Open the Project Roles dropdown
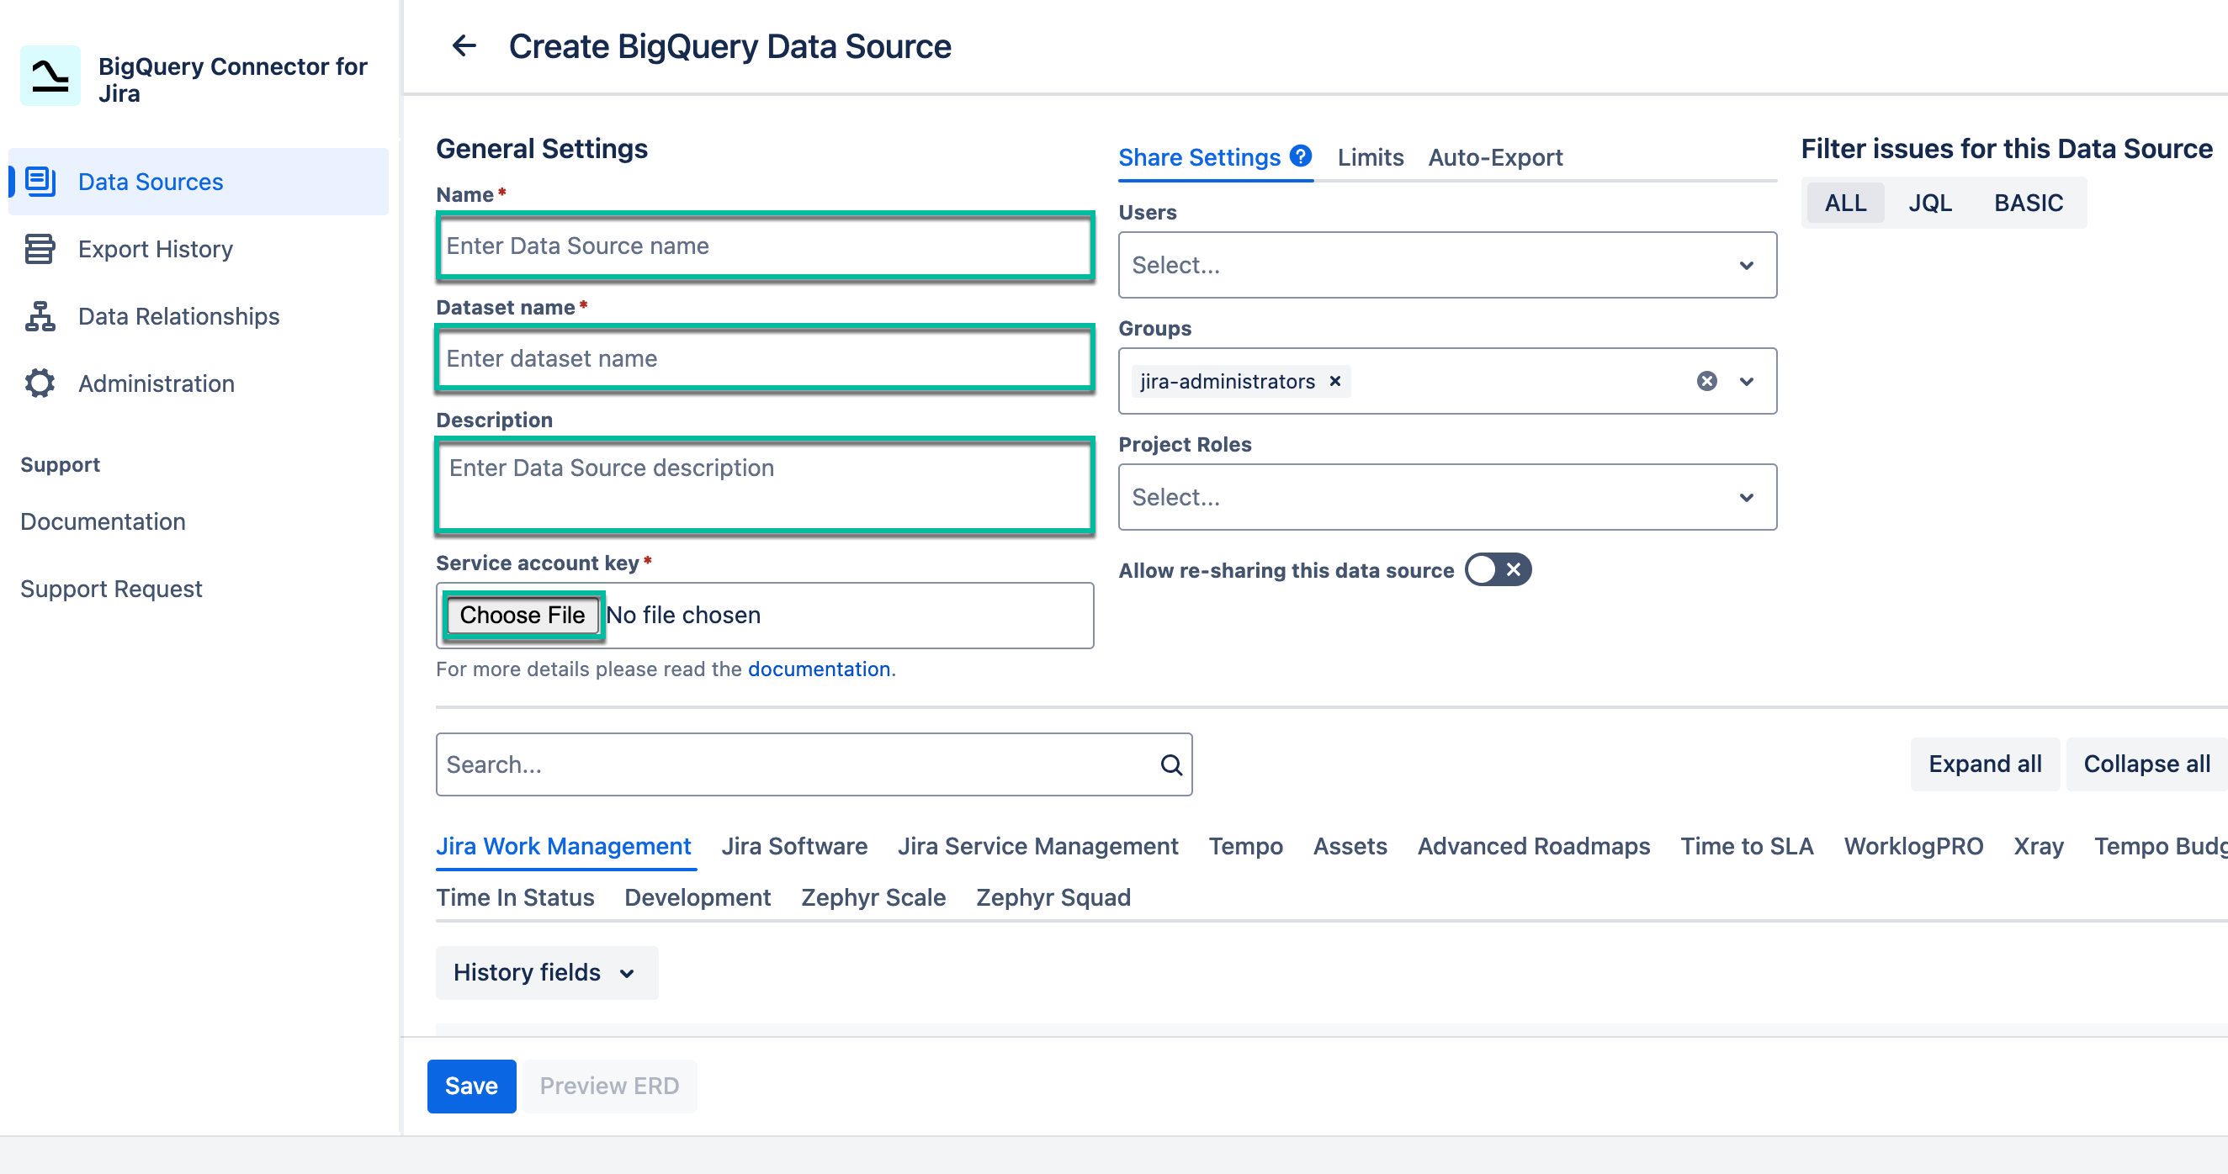 point(1447,496)
